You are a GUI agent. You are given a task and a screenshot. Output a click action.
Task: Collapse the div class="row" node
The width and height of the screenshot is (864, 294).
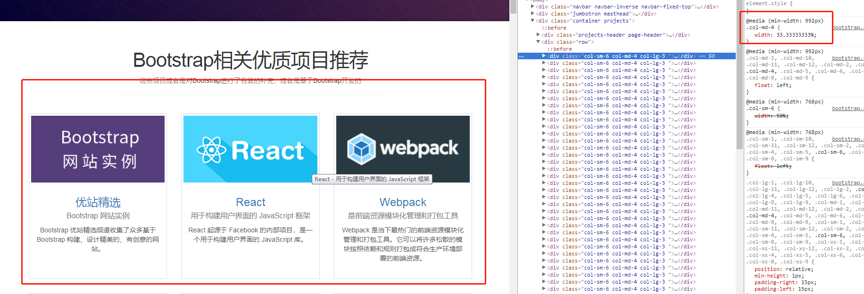[x=538, y=42]
